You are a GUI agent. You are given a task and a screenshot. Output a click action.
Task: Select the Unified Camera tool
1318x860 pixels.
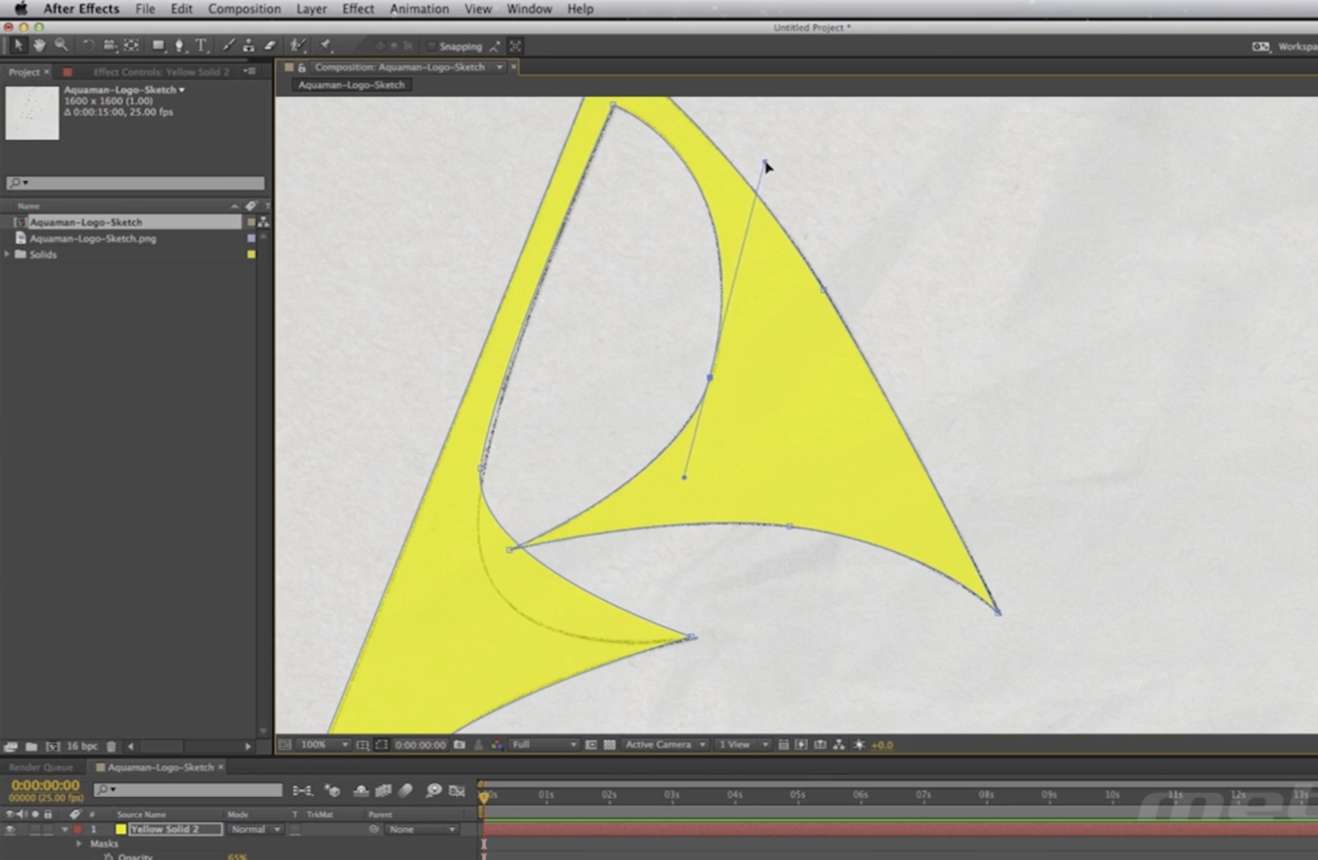click(109, 45)
